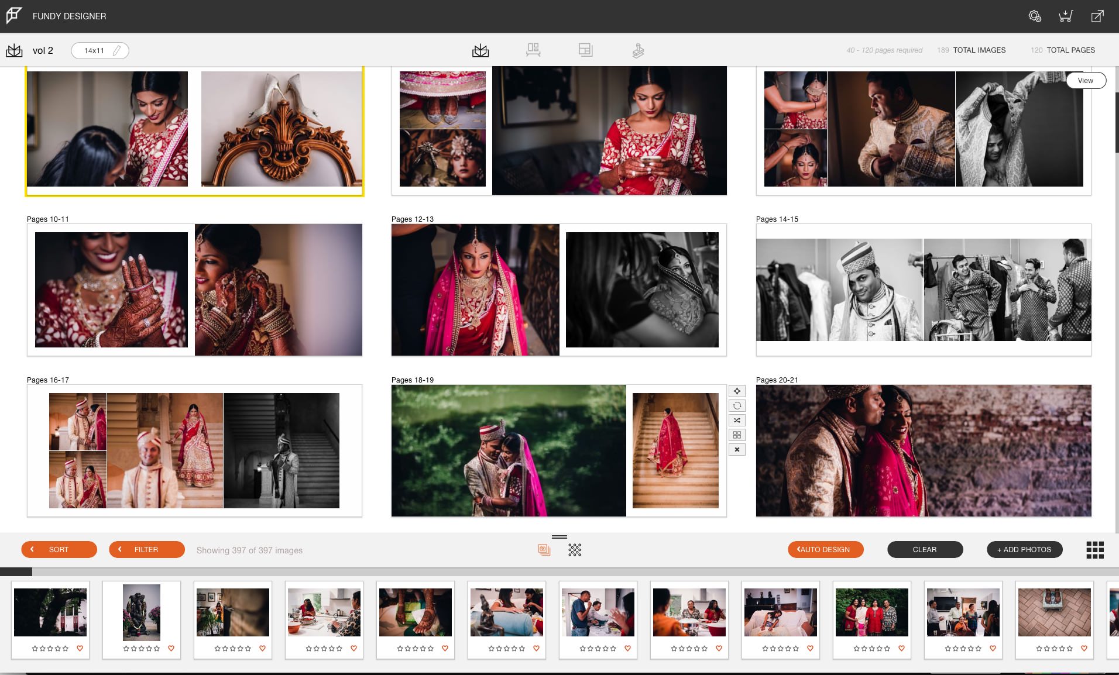Click the refresh layout icon beside Pages 18-19
Image resolution: width=1119 pixels, height=675 pixels.
click(x=737, y=405)
